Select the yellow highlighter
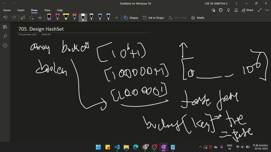271x152 pixels. pos(66,17)
